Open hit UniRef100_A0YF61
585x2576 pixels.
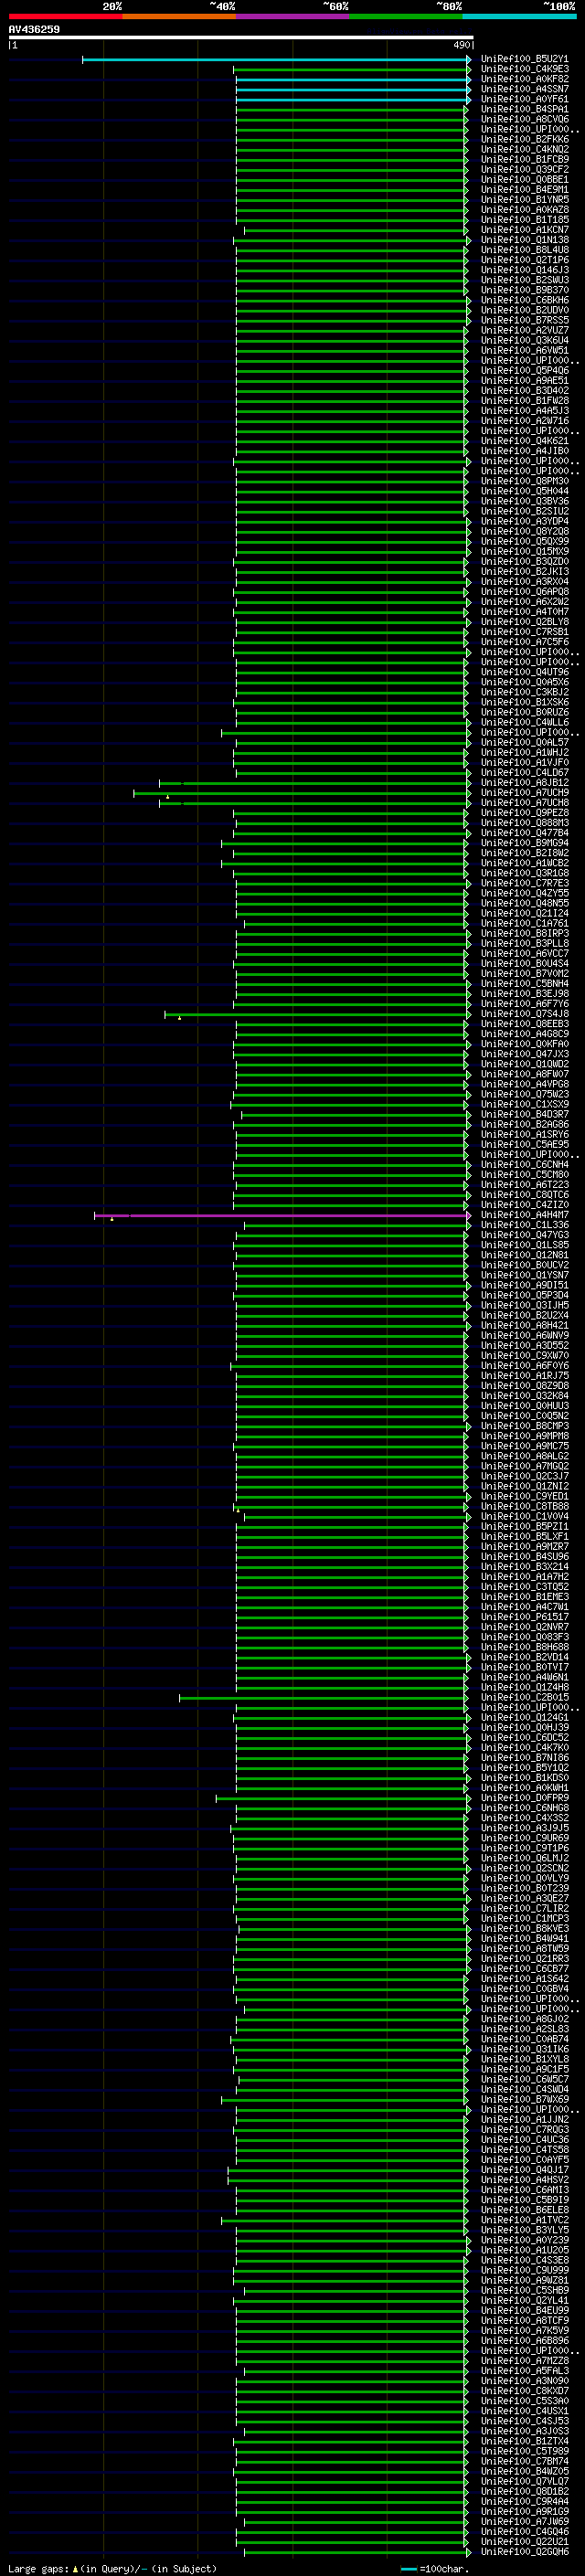tap(524, 99)
